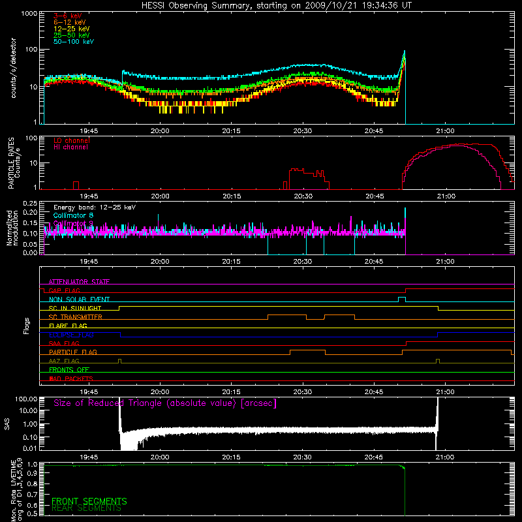The width and height of the screenshot is (522, 522).
Task: Click the 'LO channel' legend text
Action: click(72, 140)
